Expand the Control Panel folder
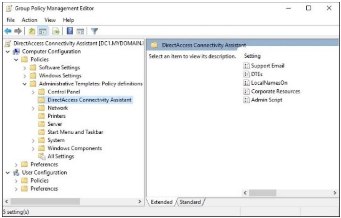The image size is (341, 218). point(33,92)
